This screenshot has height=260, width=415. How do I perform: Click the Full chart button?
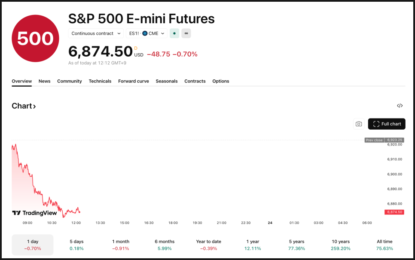point(387,124)
